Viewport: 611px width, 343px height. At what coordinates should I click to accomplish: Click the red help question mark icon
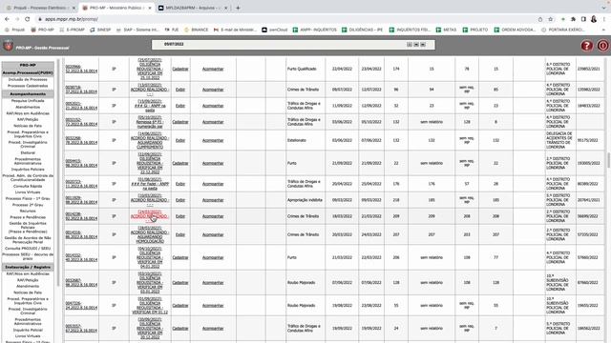(587, 46)
